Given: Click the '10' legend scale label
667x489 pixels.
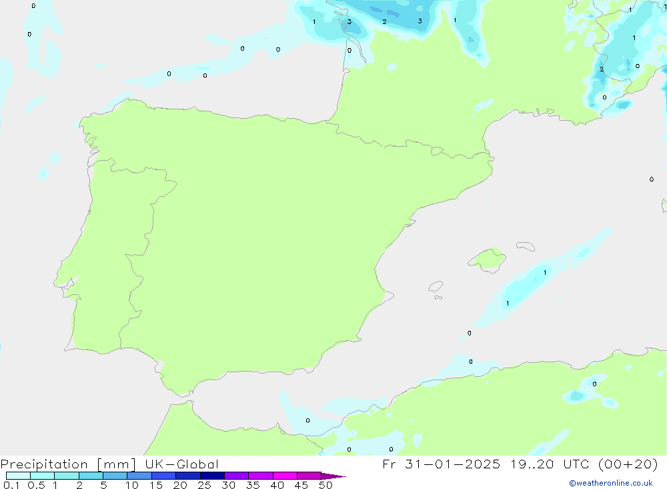Looking at the screenshot, I should (132, 485).
